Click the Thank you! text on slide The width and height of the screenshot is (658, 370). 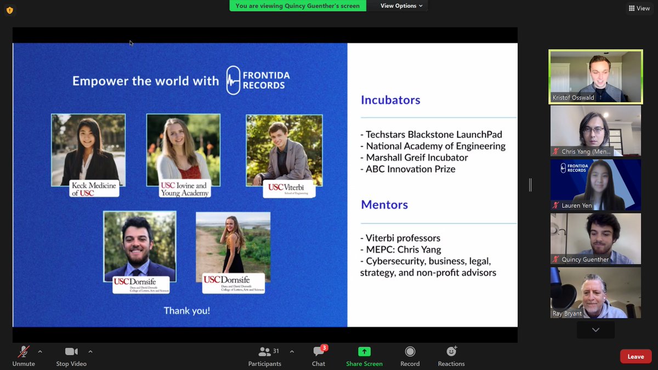pyautogui.click(x=187, y=311)
